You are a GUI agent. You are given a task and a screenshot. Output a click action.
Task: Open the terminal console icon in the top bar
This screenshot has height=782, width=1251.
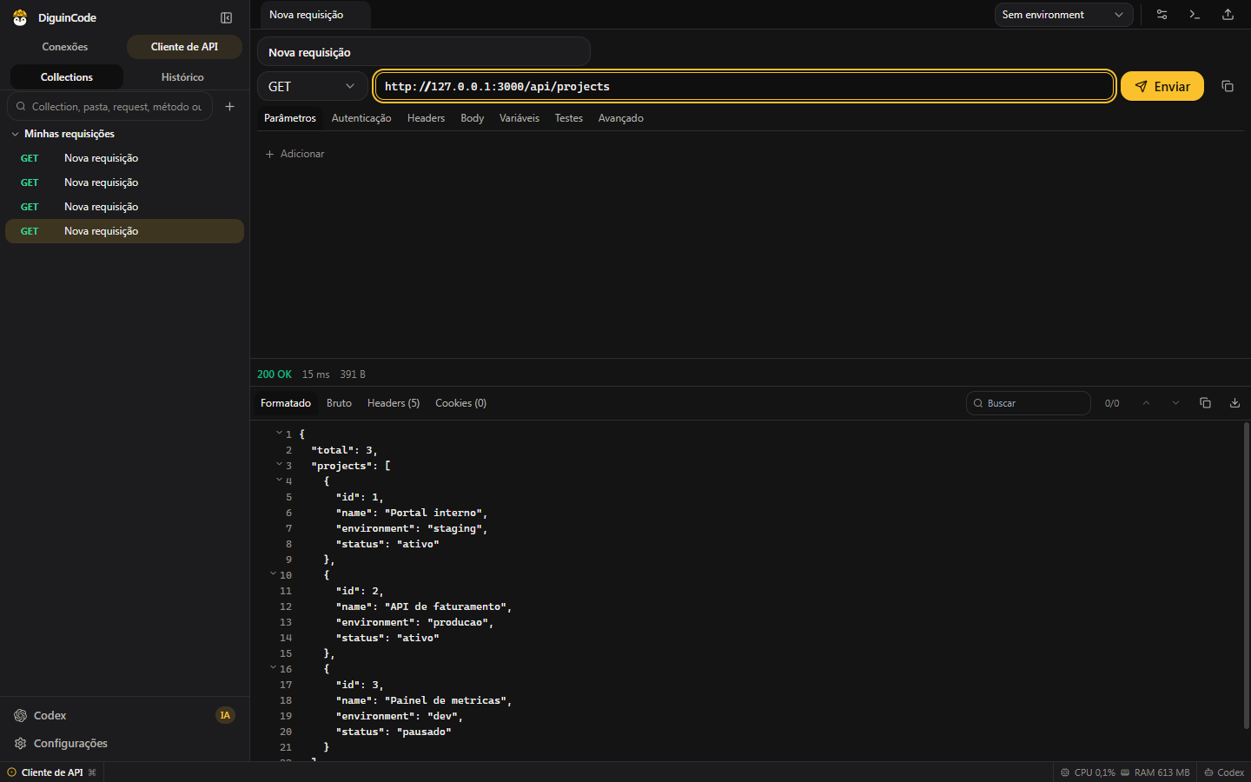(x=1195, y=15)
